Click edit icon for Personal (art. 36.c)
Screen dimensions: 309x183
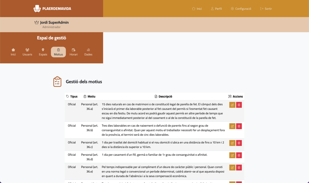[x=232, y=143]
